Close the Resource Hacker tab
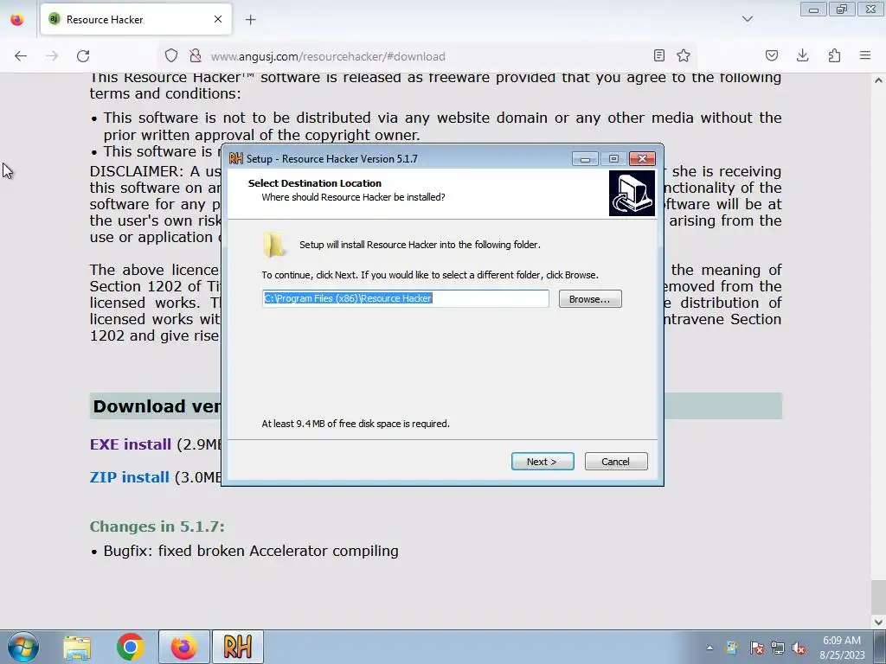This screenshot has width=886, height=664. point(217,19)
